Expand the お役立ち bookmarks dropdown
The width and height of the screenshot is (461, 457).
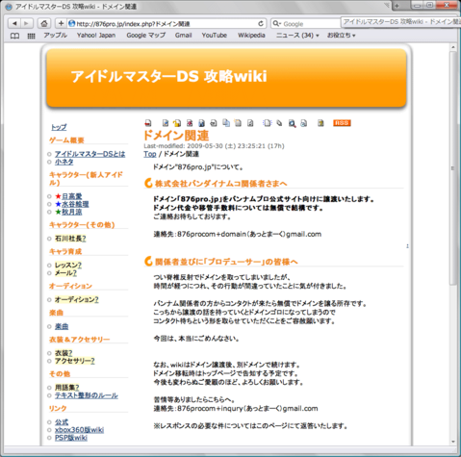pyautogui.click(x=342, y=36)
